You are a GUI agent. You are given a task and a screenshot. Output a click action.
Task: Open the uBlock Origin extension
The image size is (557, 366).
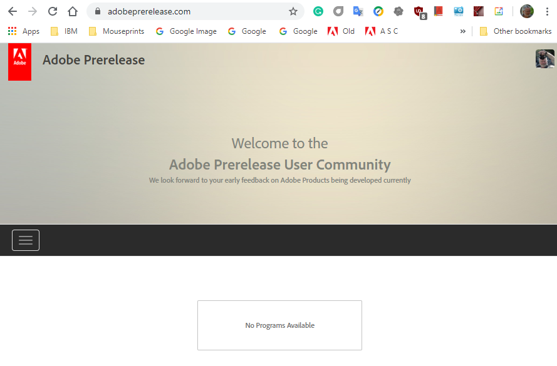420,13
